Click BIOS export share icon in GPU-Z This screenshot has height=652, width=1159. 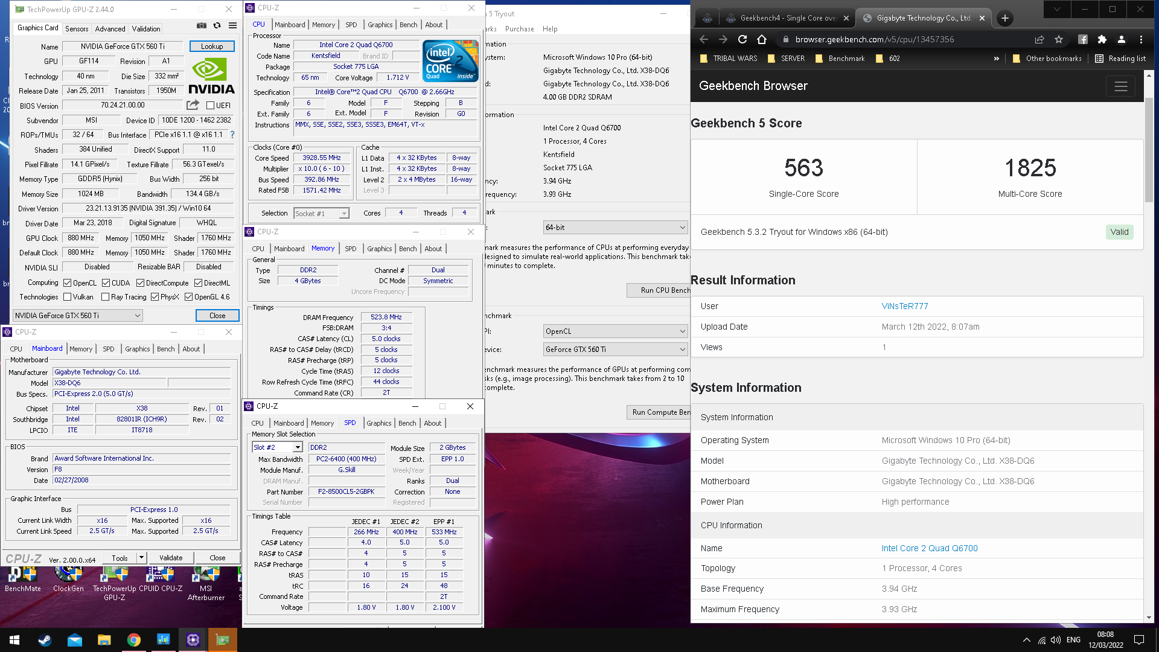point(193,105)
